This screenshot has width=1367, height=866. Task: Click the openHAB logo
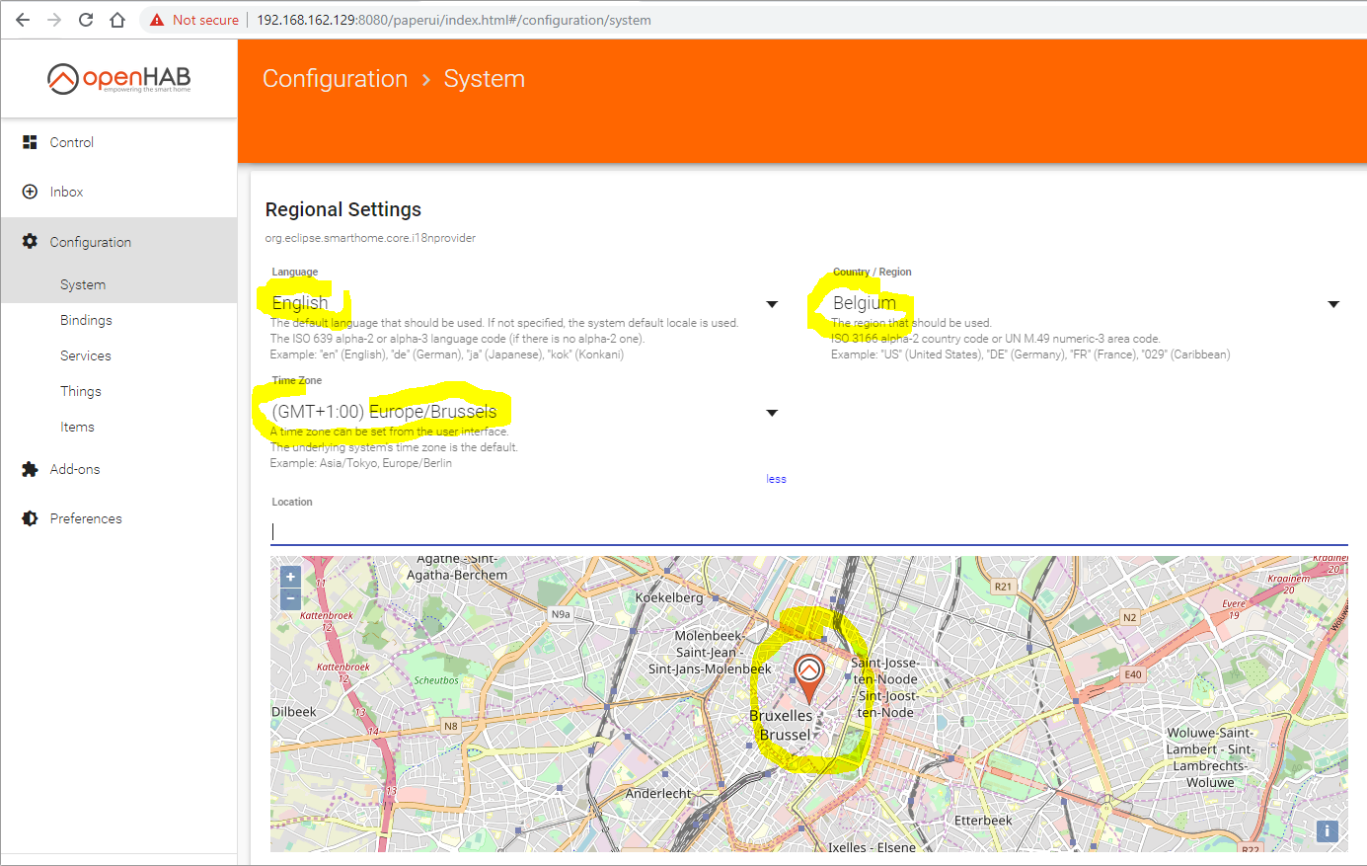[119, 79]
